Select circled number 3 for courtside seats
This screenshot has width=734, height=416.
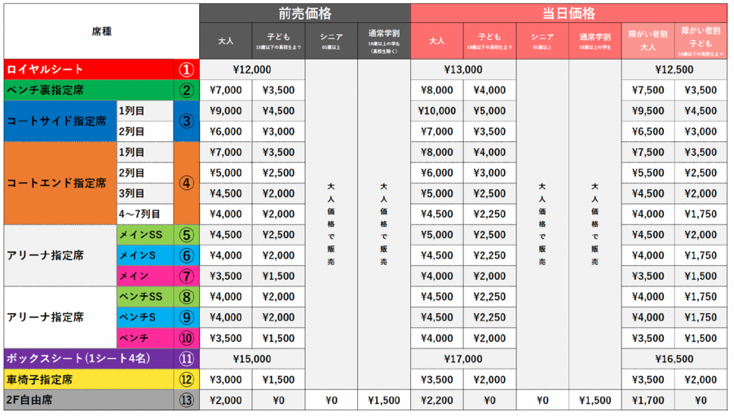coord(187,121)
